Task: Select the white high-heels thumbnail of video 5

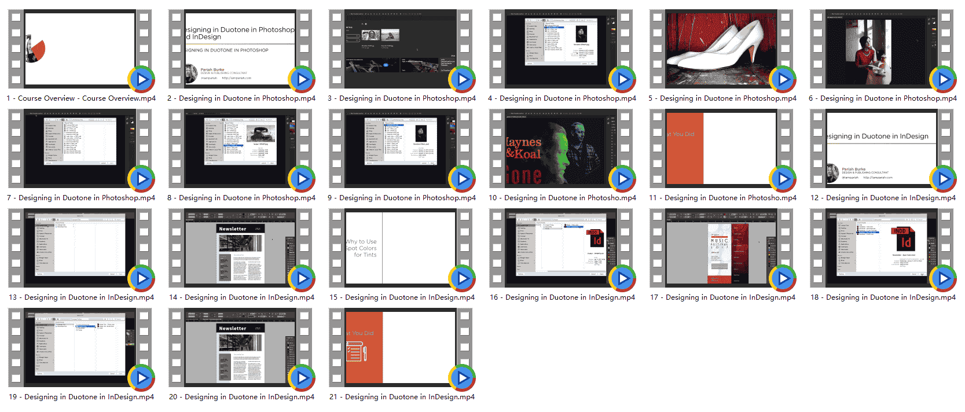Action: [721, 49]
